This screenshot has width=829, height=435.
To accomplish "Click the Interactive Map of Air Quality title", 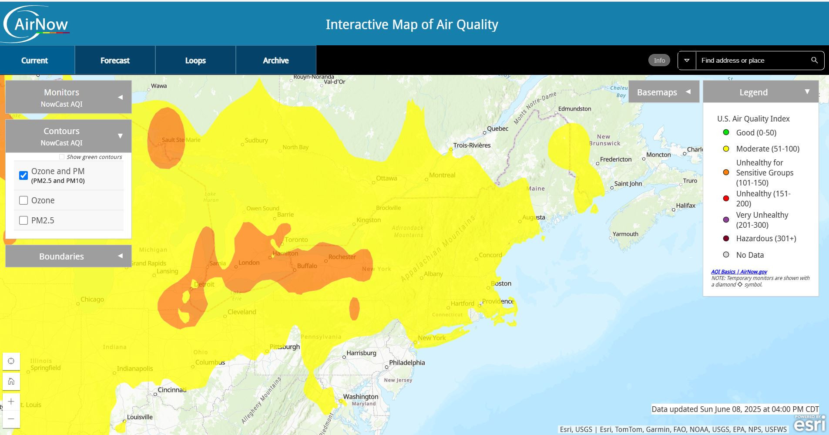I will [x=412, y=24].
